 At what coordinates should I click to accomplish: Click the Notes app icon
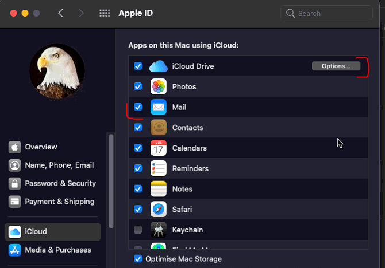tap(159, 189)
